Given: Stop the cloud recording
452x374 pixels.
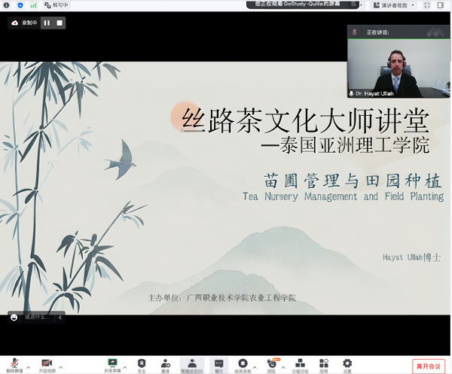Looking at the screenshot, I should [x=60, y=23].
